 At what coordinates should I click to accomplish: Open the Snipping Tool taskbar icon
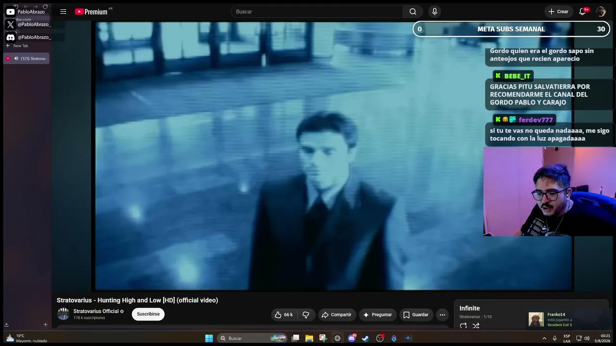tap(323, 338)
